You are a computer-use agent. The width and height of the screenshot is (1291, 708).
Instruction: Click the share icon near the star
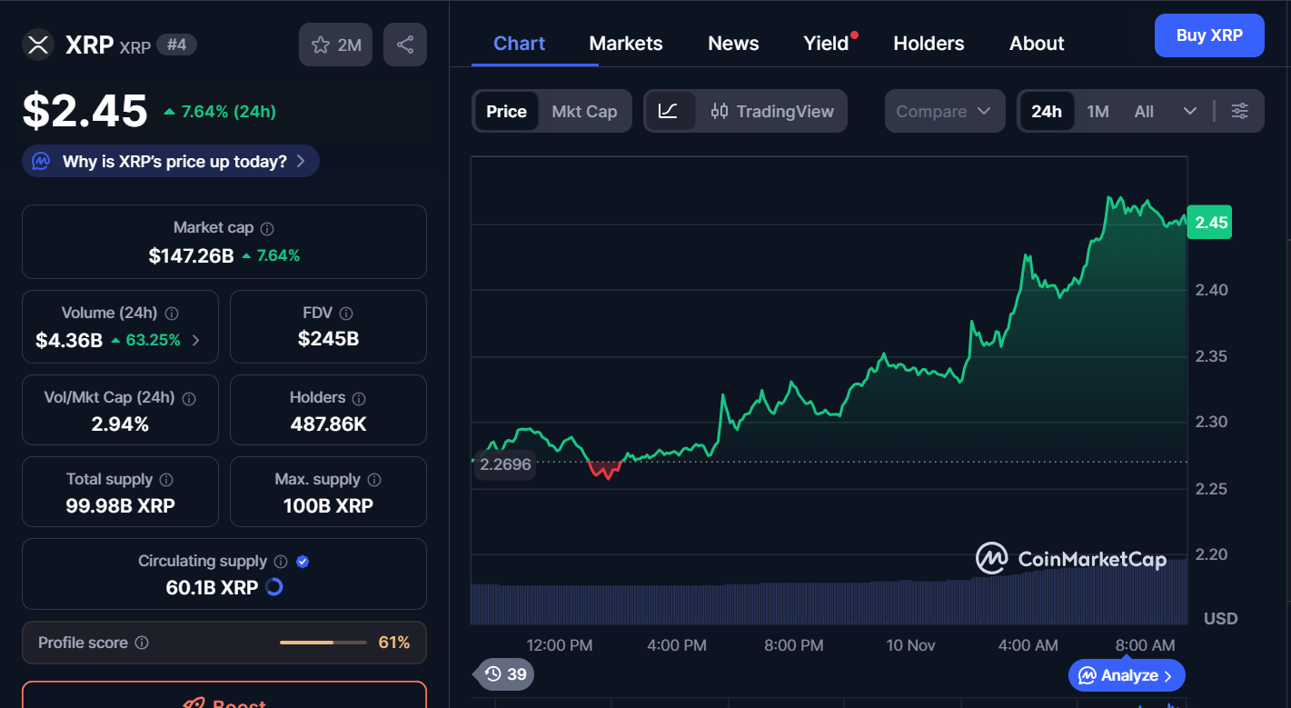point(404,45)
